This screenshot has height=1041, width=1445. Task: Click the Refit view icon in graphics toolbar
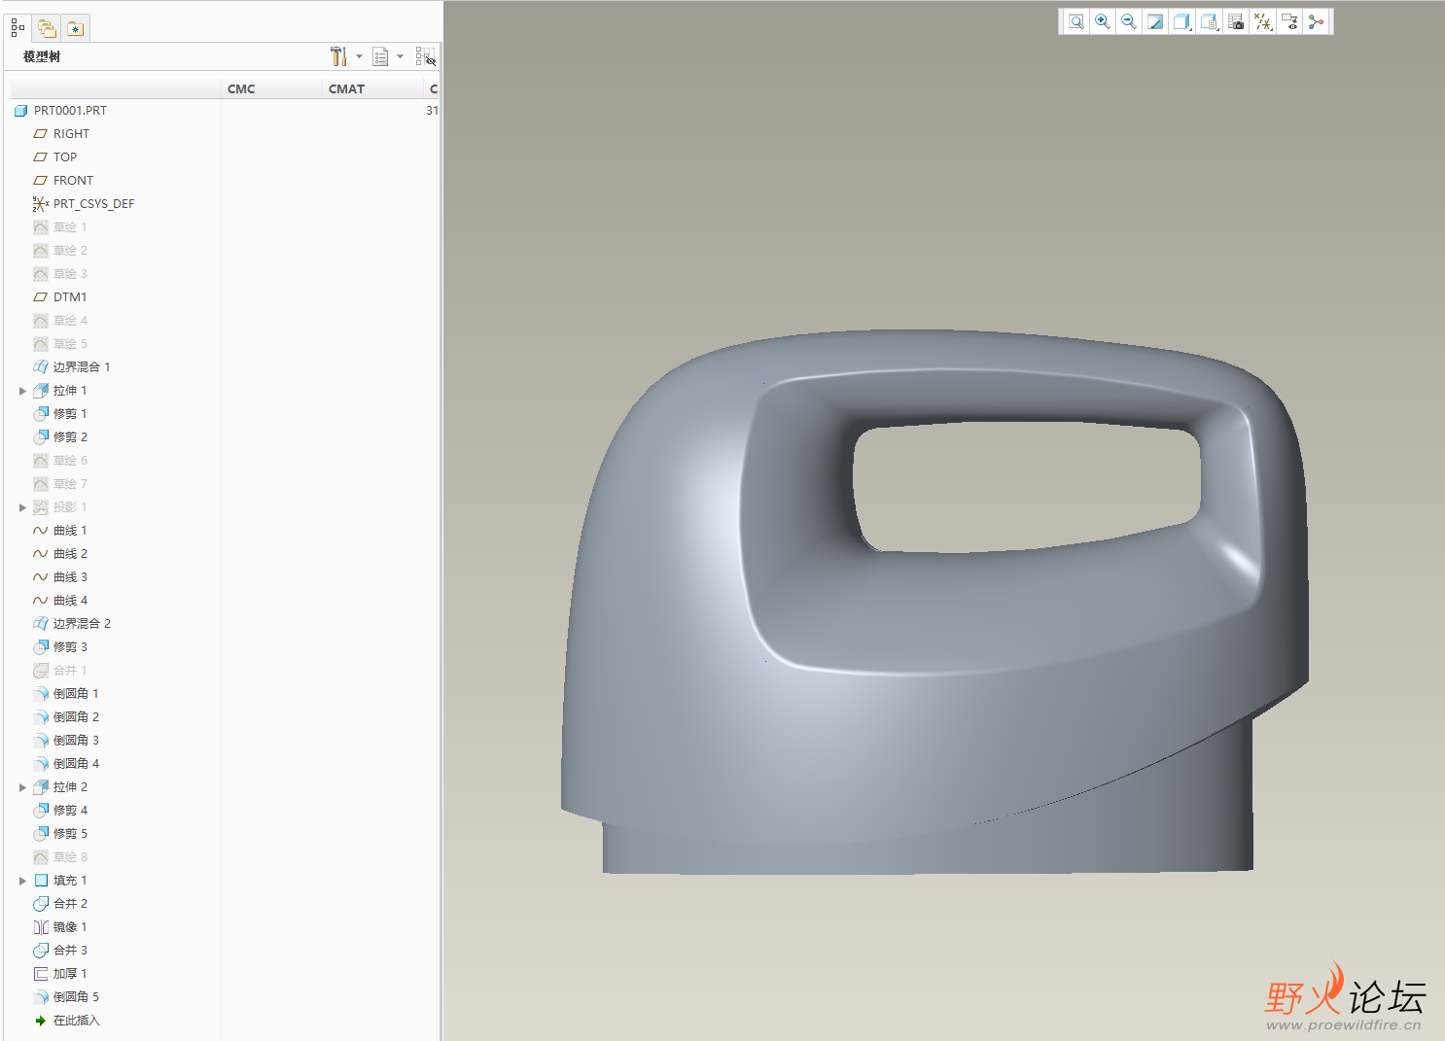(1075, 21)
